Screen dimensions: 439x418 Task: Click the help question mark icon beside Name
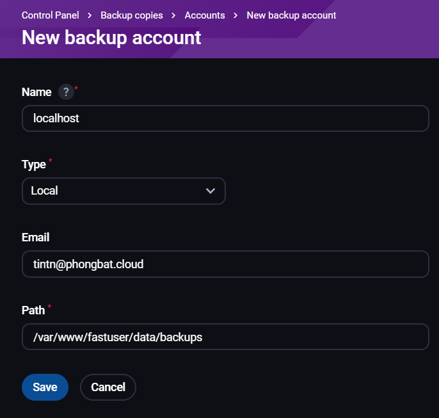(66, 92)
